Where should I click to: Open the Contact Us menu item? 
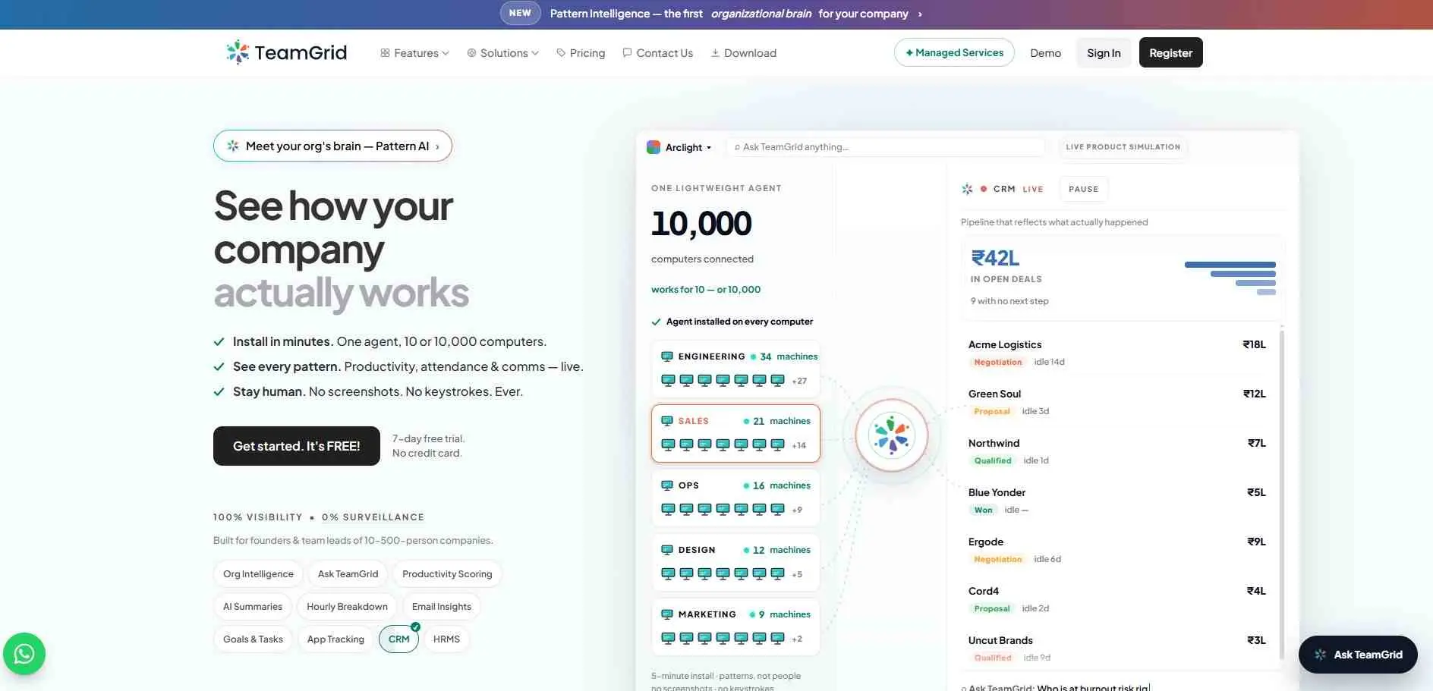click(x=657, y=53)
